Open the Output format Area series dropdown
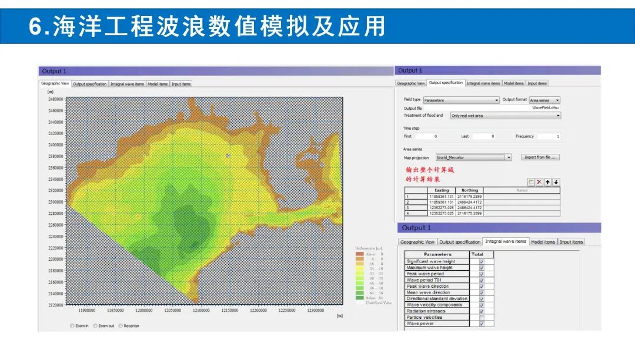 coord(544,100)
